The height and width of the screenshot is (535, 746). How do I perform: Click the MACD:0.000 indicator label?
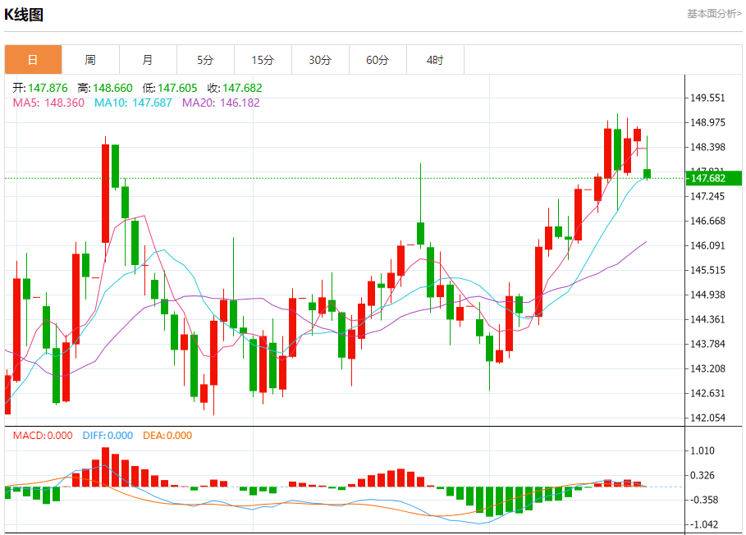point(43,436)
